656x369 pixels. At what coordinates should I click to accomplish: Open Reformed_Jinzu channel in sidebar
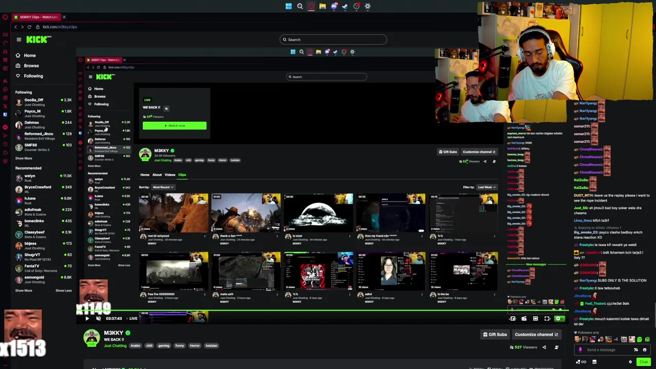pyautogui.click(x=44, y=136)
